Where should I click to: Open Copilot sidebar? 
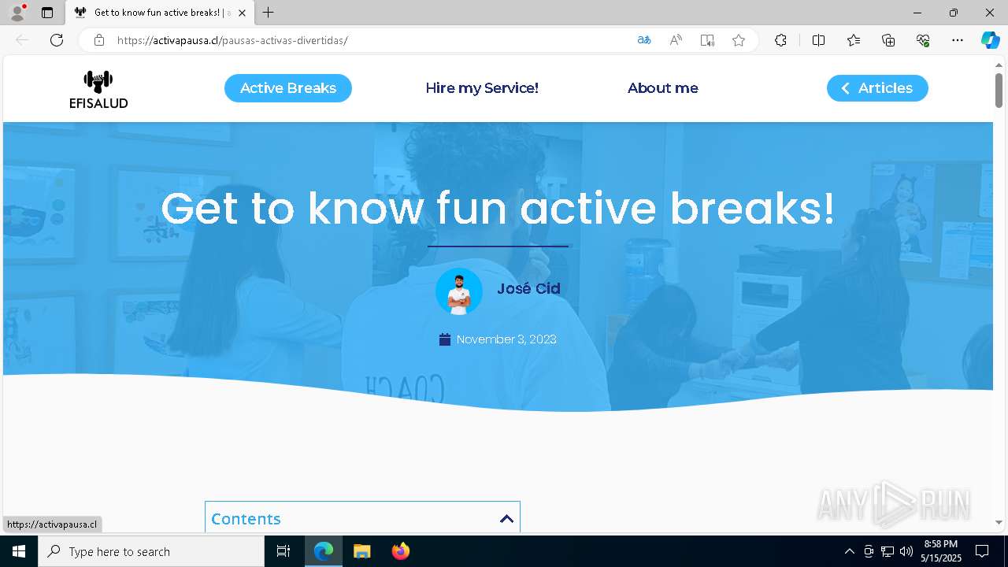(x=990, y=40)
